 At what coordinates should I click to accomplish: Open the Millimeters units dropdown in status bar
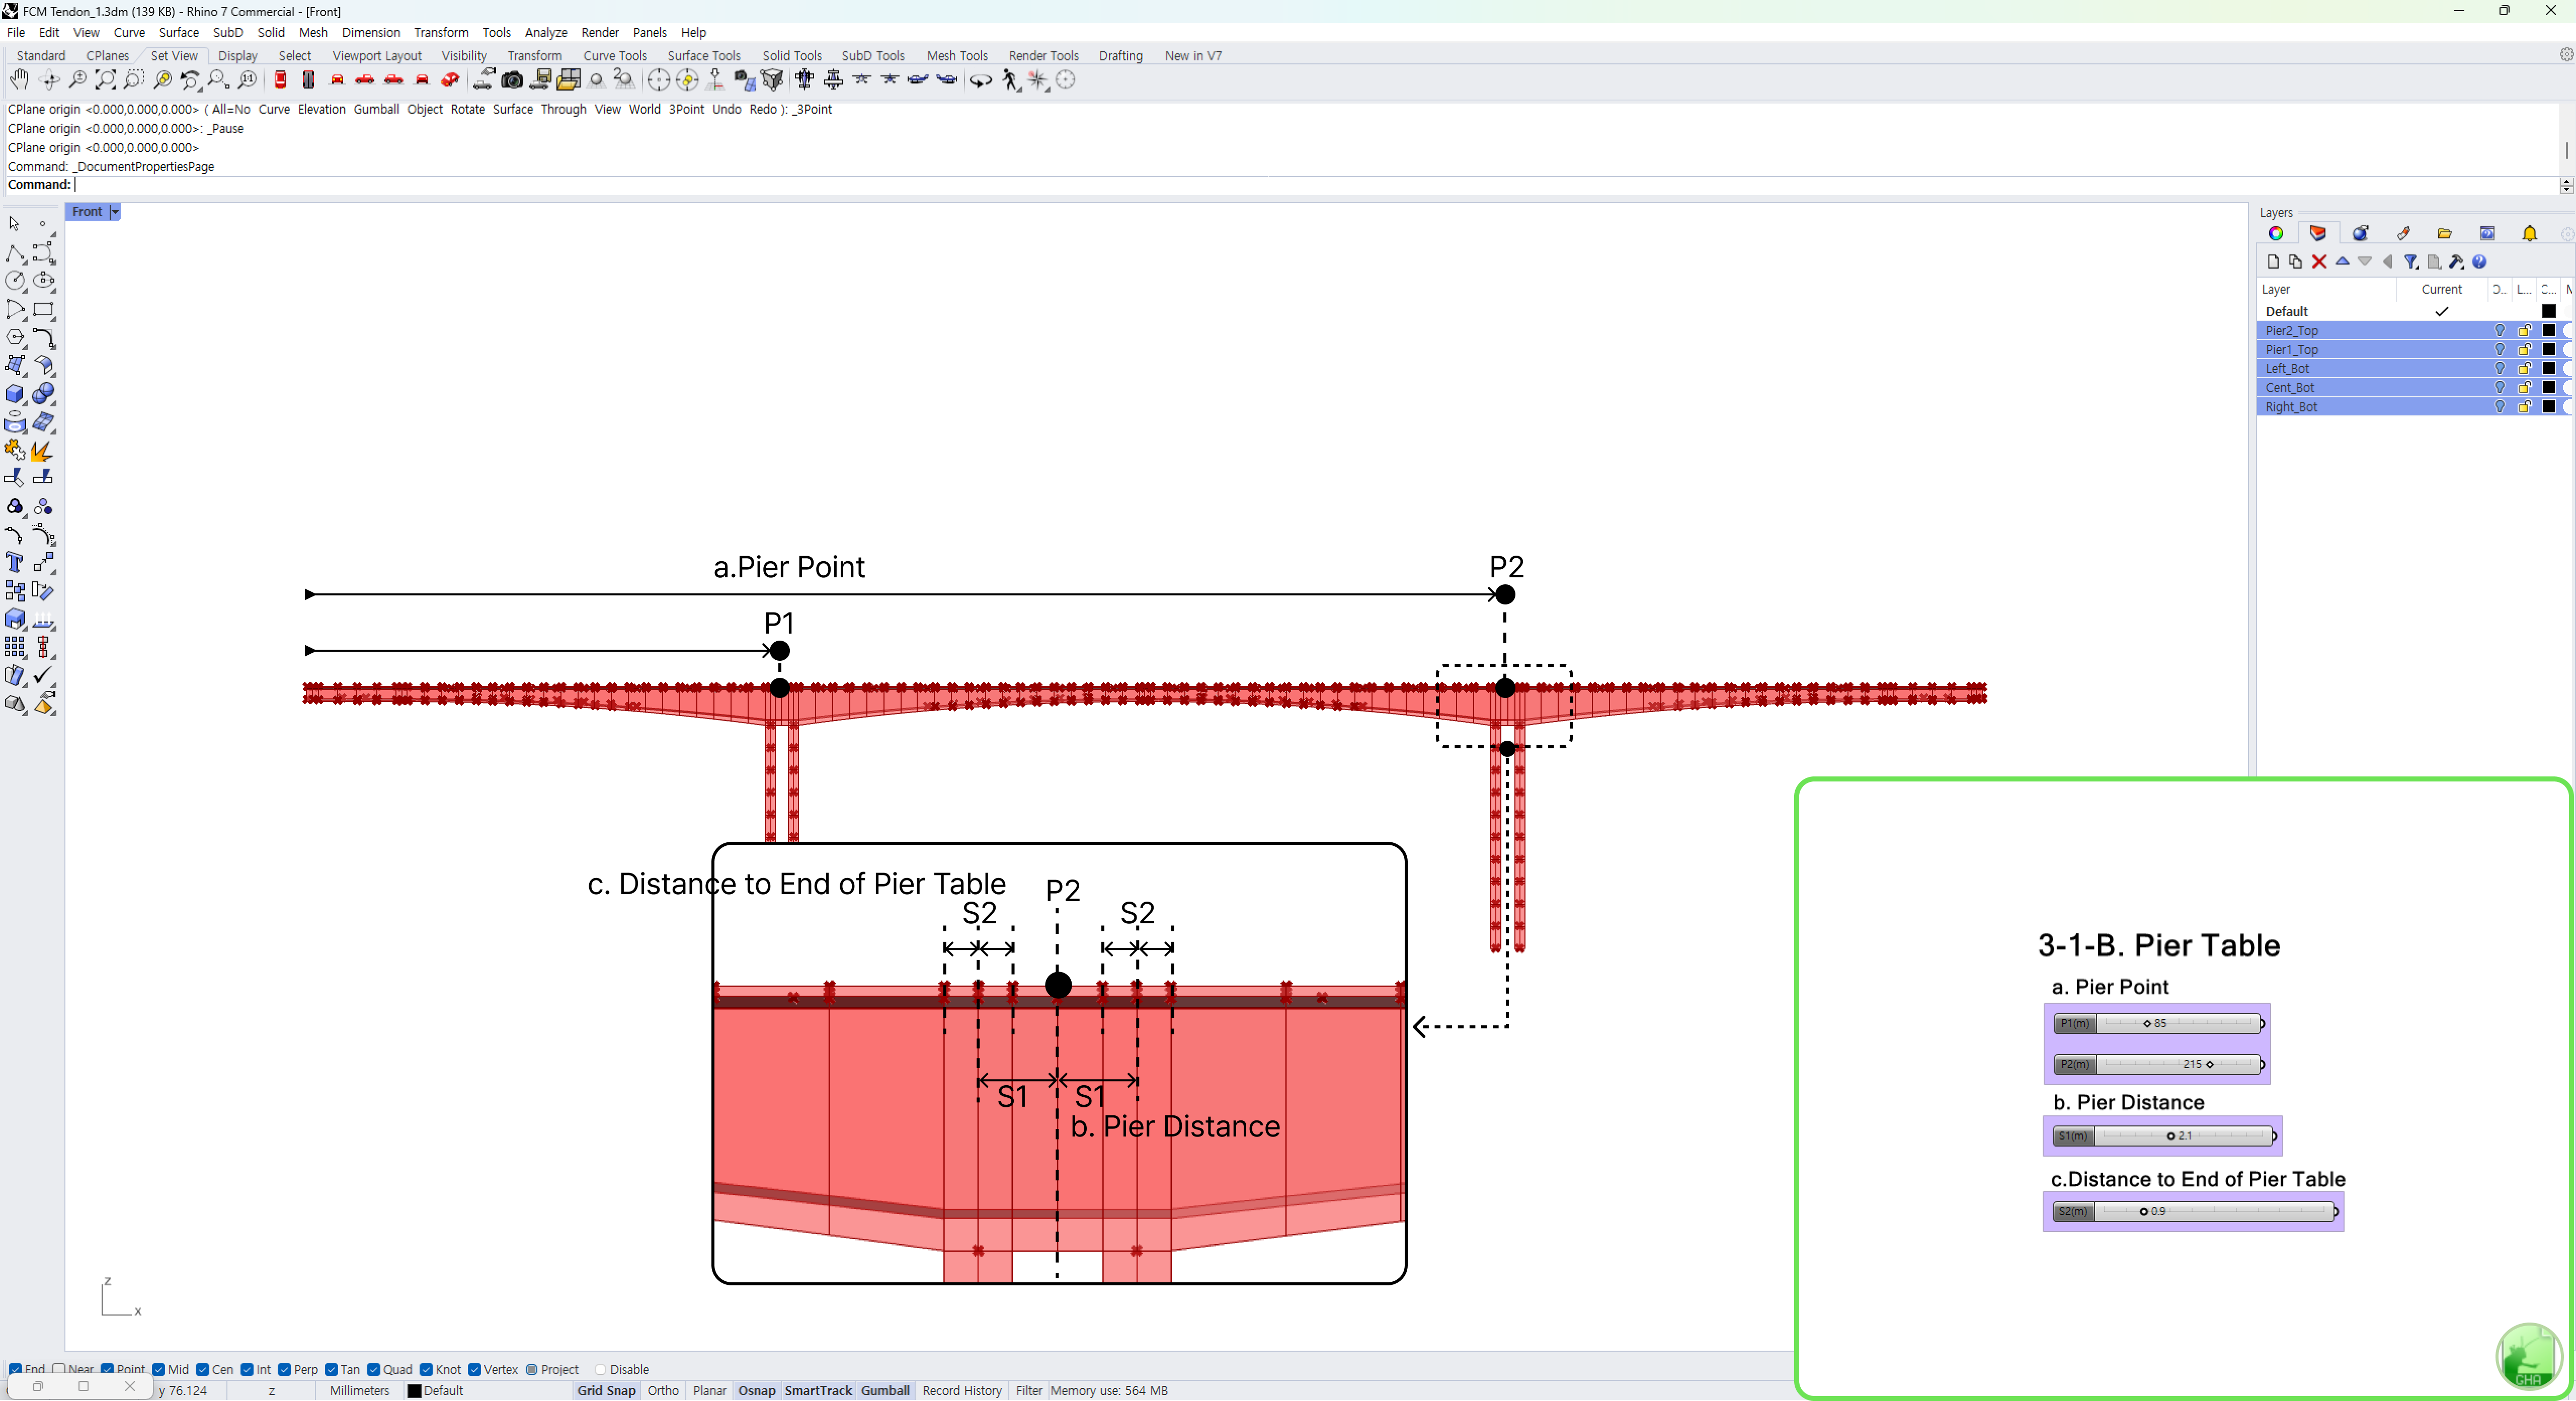coord(359,1390)
